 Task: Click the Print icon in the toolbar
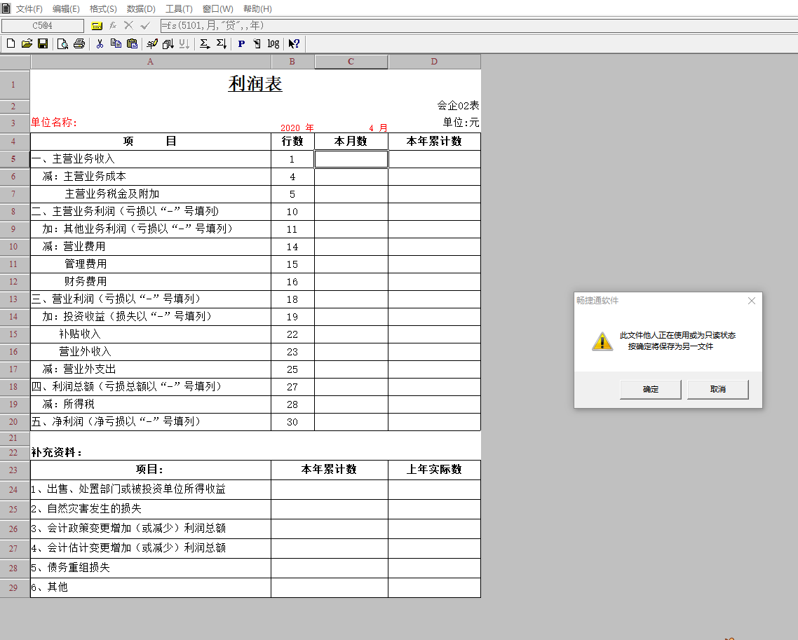[79, 43]
